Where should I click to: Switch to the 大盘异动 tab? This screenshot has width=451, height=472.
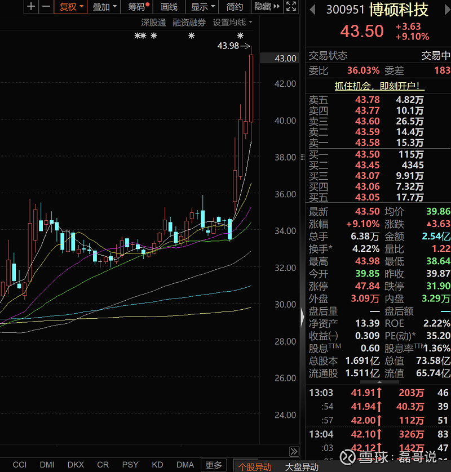pos(302,467)
